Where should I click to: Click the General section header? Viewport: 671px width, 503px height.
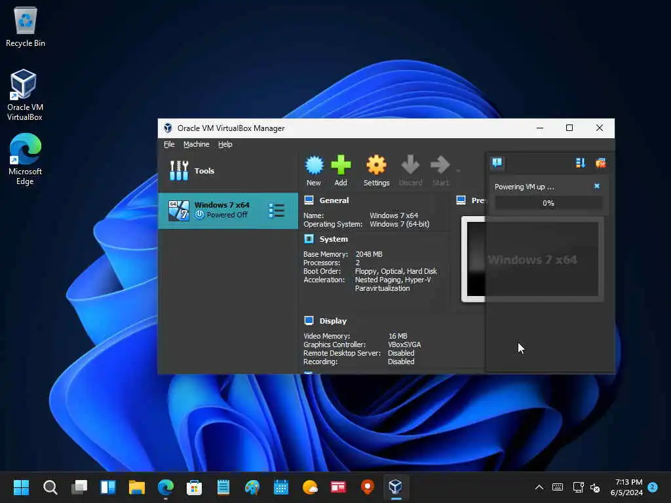click(334, 200)
